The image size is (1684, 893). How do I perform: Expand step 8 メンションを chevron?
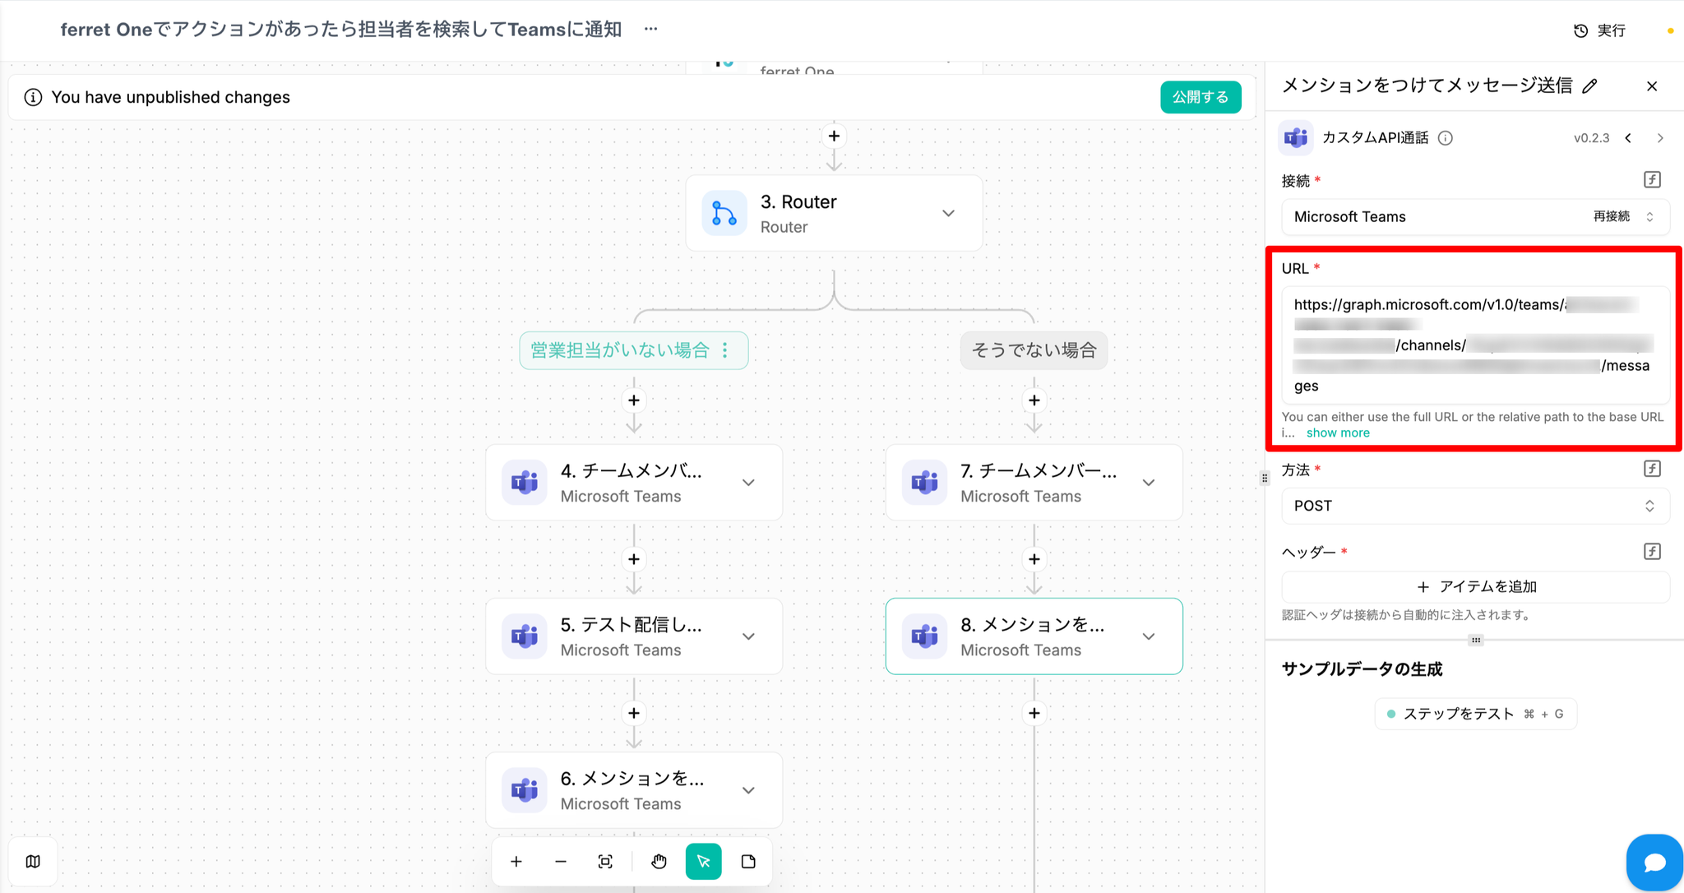(x=1149, y=636)
